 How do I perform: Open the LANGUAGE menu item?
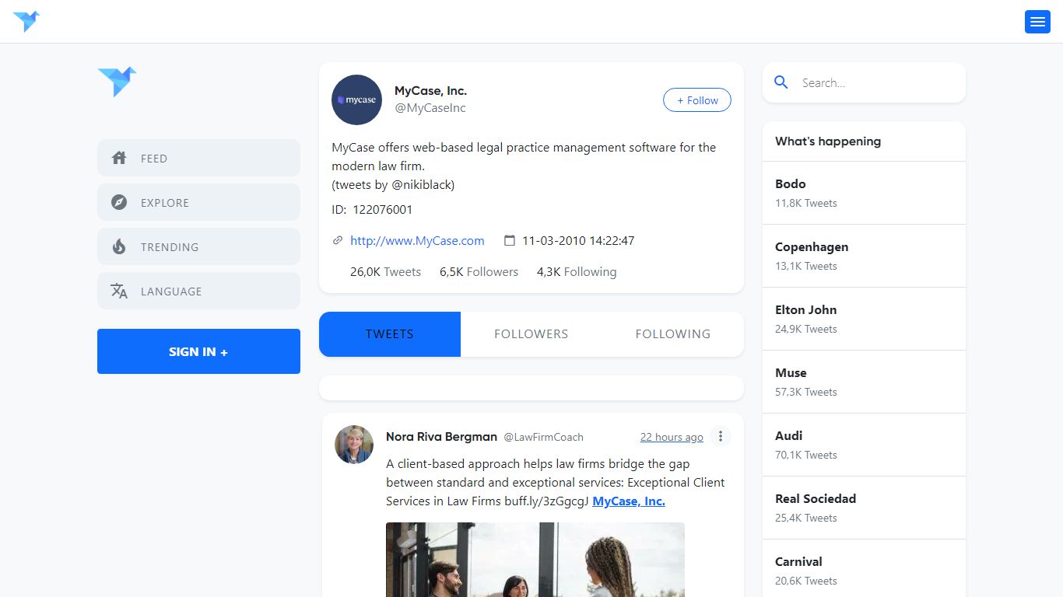coord(198,291)
